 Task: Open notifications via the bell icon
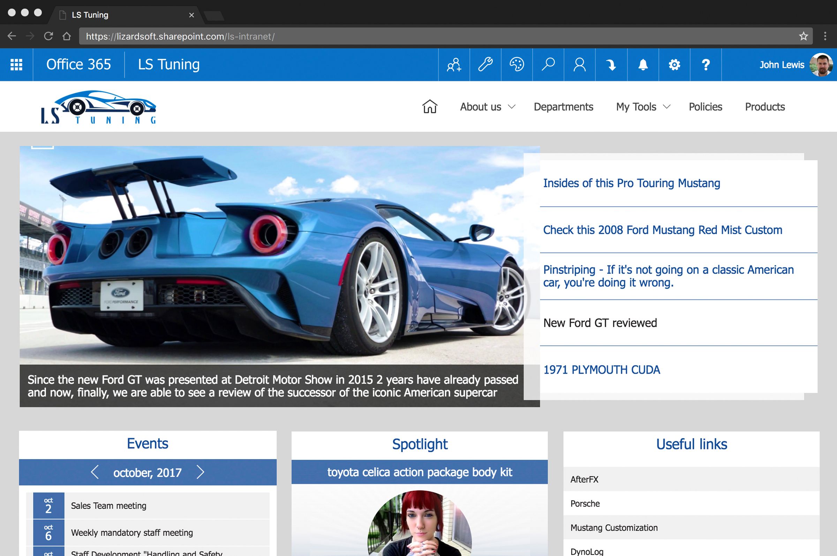tap(643, 64)
